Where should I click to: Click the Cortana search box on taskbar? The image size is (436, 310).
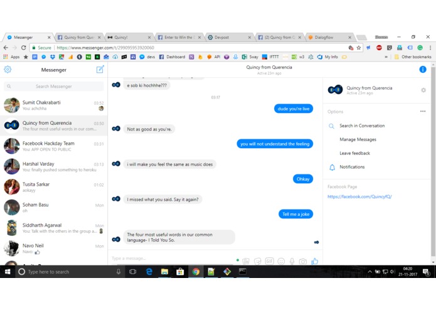coord(70,272)
